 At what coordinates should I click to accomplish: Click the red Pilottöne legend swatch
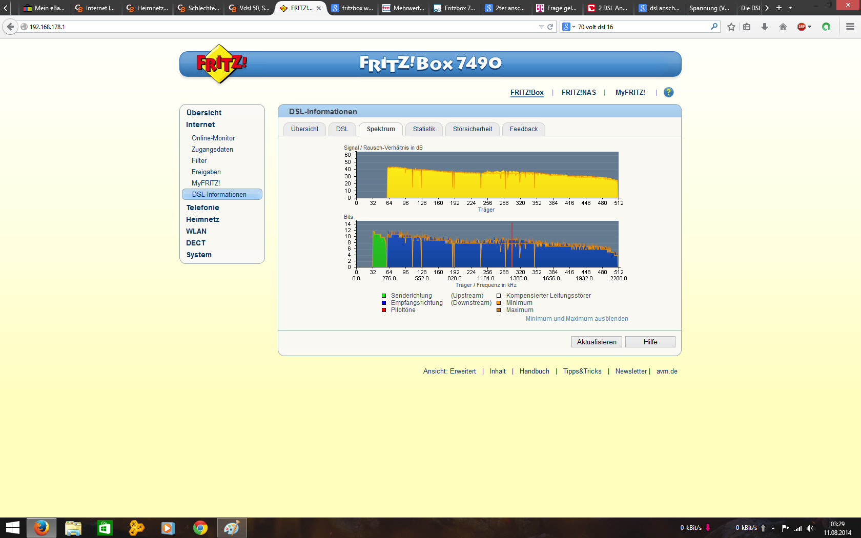click(x=384, y=310)
